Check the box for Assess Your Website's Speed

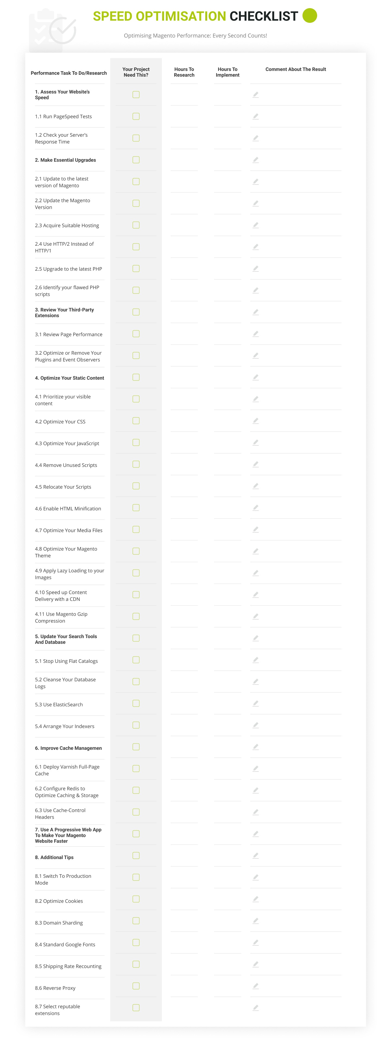pyautogui.click(x=136, y=95)
